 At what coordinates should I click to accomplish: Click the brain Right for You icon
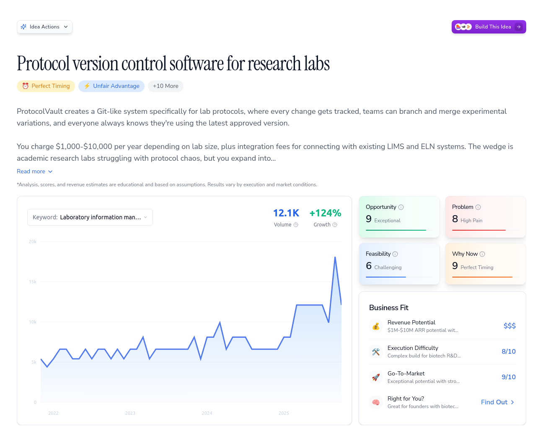click(x=376, y=402)
